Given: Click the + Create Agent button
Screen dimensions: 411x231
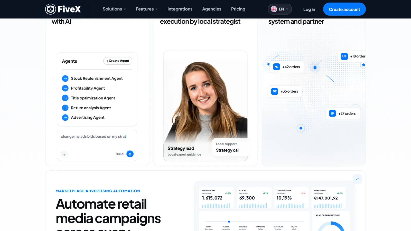Looking at the screenshot, I should 118,61.
